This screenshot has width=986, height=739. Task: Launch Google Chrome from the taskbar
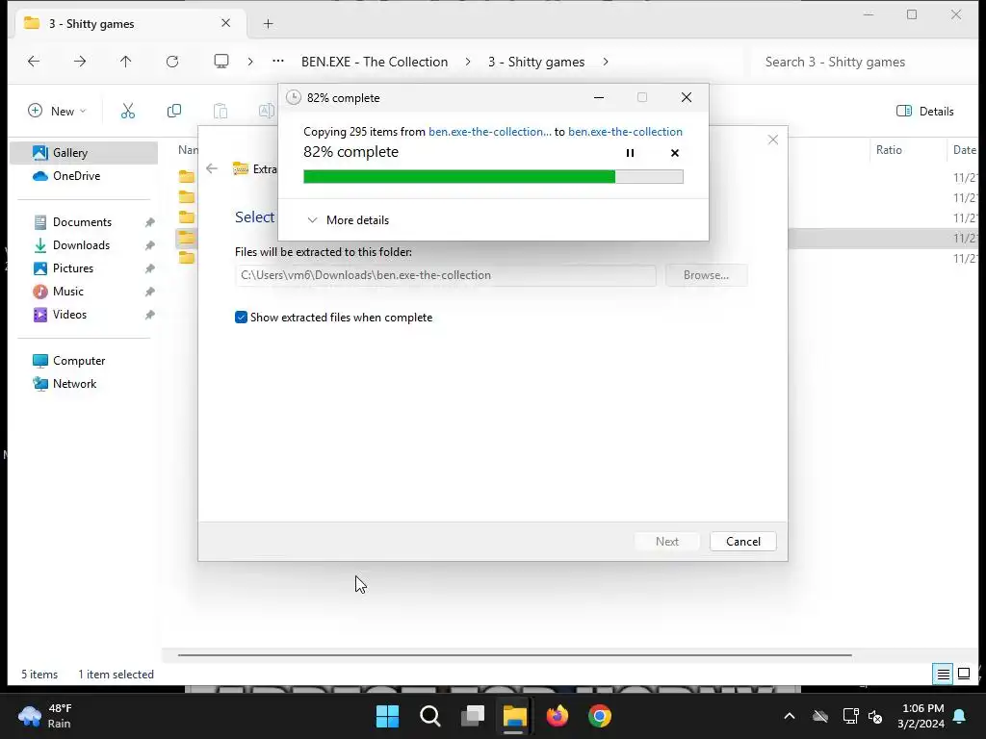[x=599, y=716]
